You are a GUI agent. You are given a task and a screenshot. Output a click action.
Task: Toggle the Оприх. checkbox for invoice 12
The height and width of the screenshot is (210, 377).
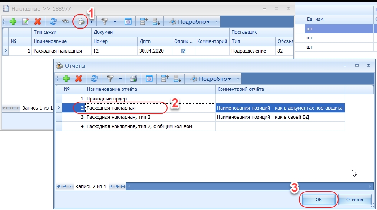click(x=184, y=51)
